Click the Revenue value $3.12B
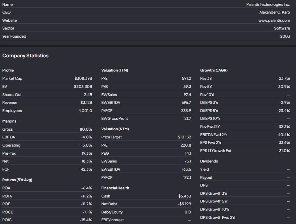 [x=86, y=103]
